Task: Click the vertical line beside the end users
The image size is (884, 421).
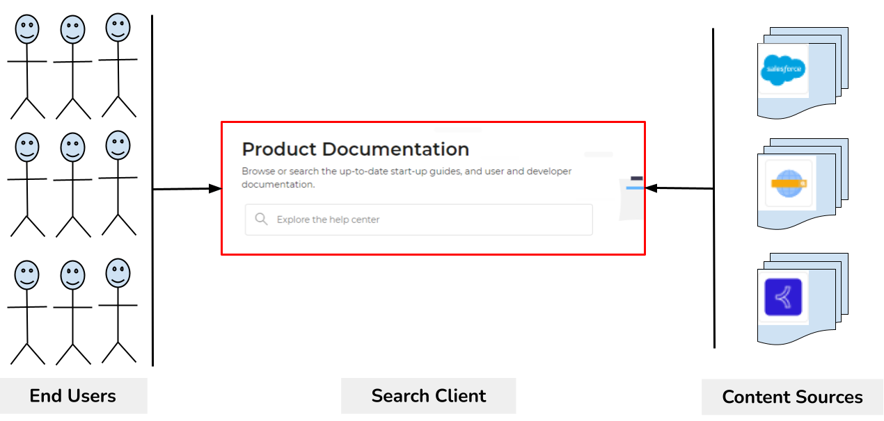Action: [x=152, y=190]
